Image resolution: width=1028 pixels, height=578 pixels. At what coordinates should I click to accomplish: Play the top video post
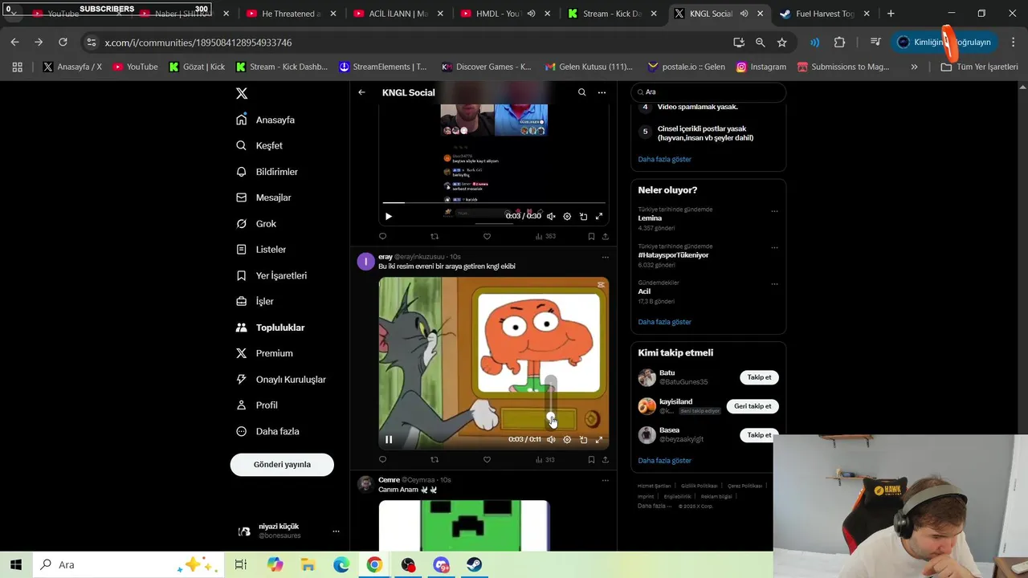389,216
